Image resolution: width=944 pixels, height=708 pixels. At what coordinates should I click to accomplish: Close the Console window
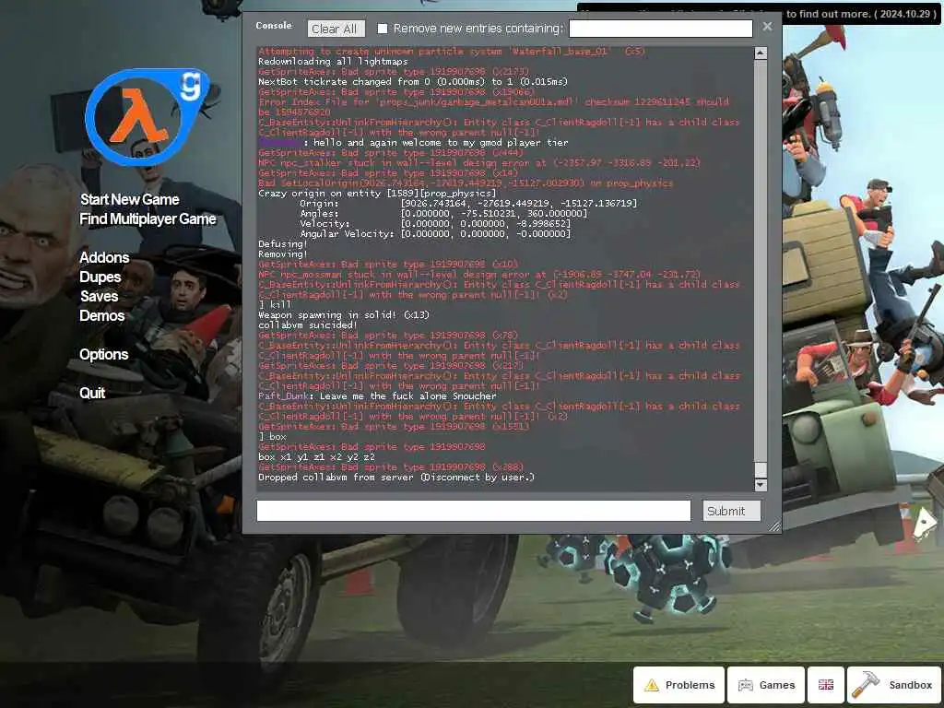(767, 27)
